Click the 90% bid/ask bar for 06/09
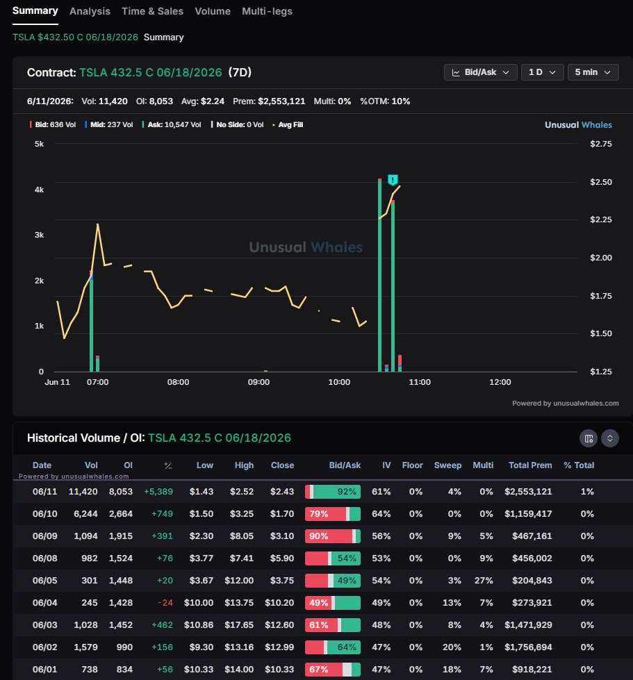This screenshot has height=680, width=633. tap(333, 536)
